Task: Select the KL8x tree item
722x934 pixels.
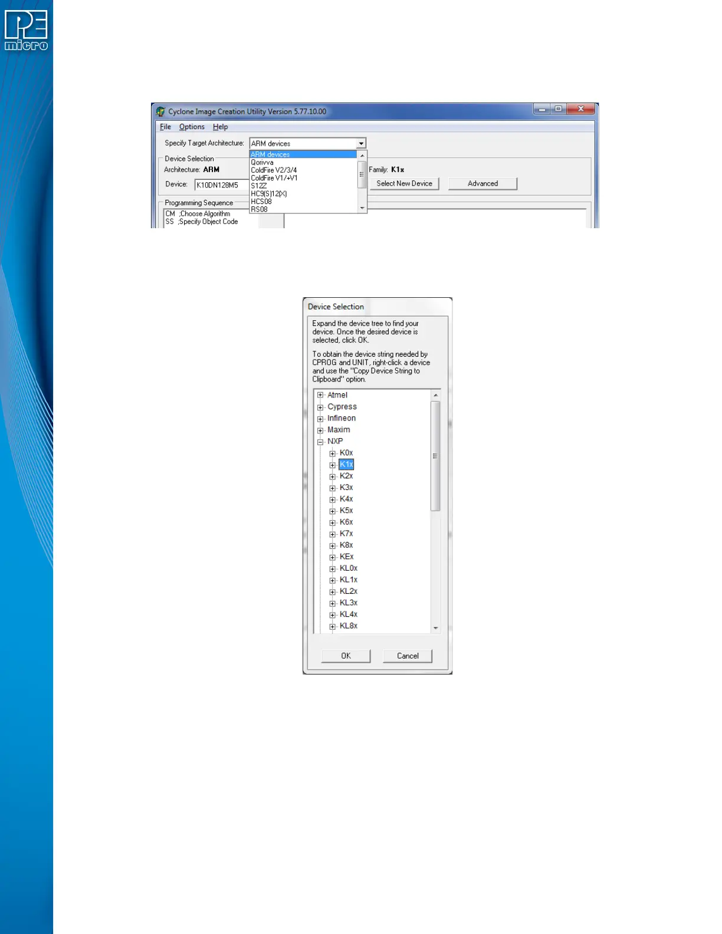Action: pyautogui.click(x=349, y=626)
